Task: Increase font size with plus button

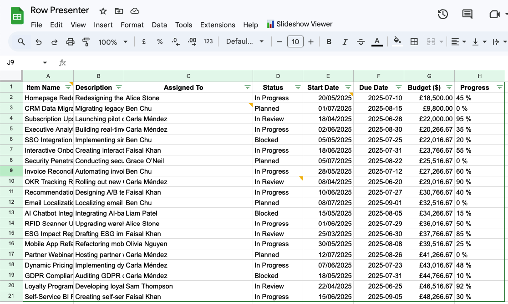Action: coord(311,42)
